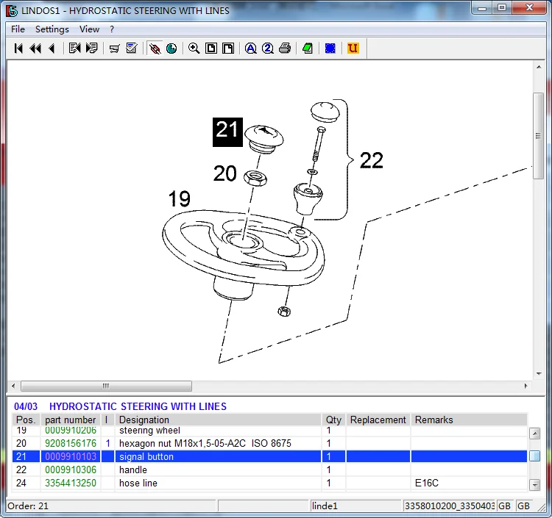Click parts list scrollbar down arrow
Image resolution: width=552 pixels, height=518 pixels.
[535, 484]
